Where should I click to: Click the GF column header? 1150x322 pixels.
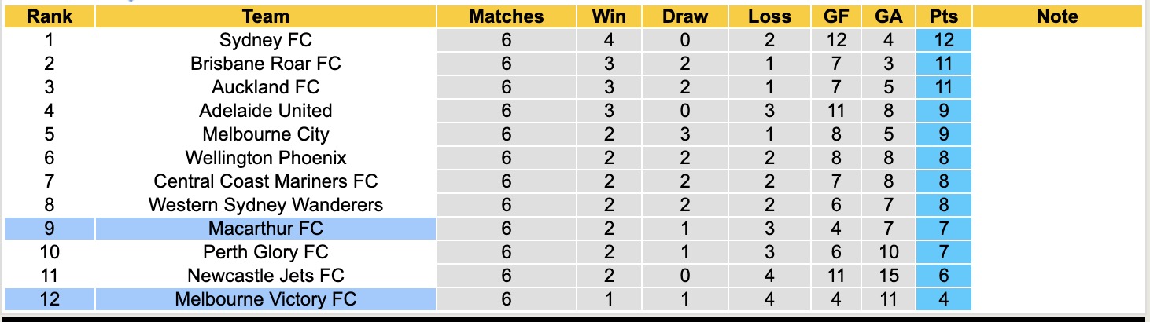tap(836, 16)
